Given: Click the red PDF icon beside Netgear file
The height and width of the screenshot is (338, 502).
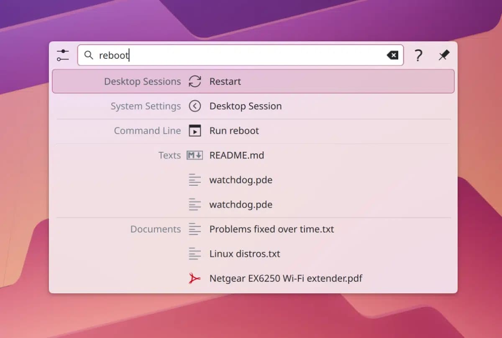Looking at the screenshot, I should (x=195, y=278).
